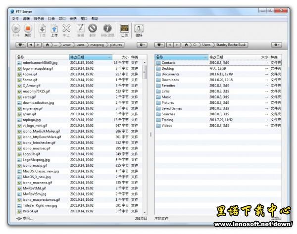Open the 传送 menu
The height and width of the screenshot is (234, 297).
point(73,19)
